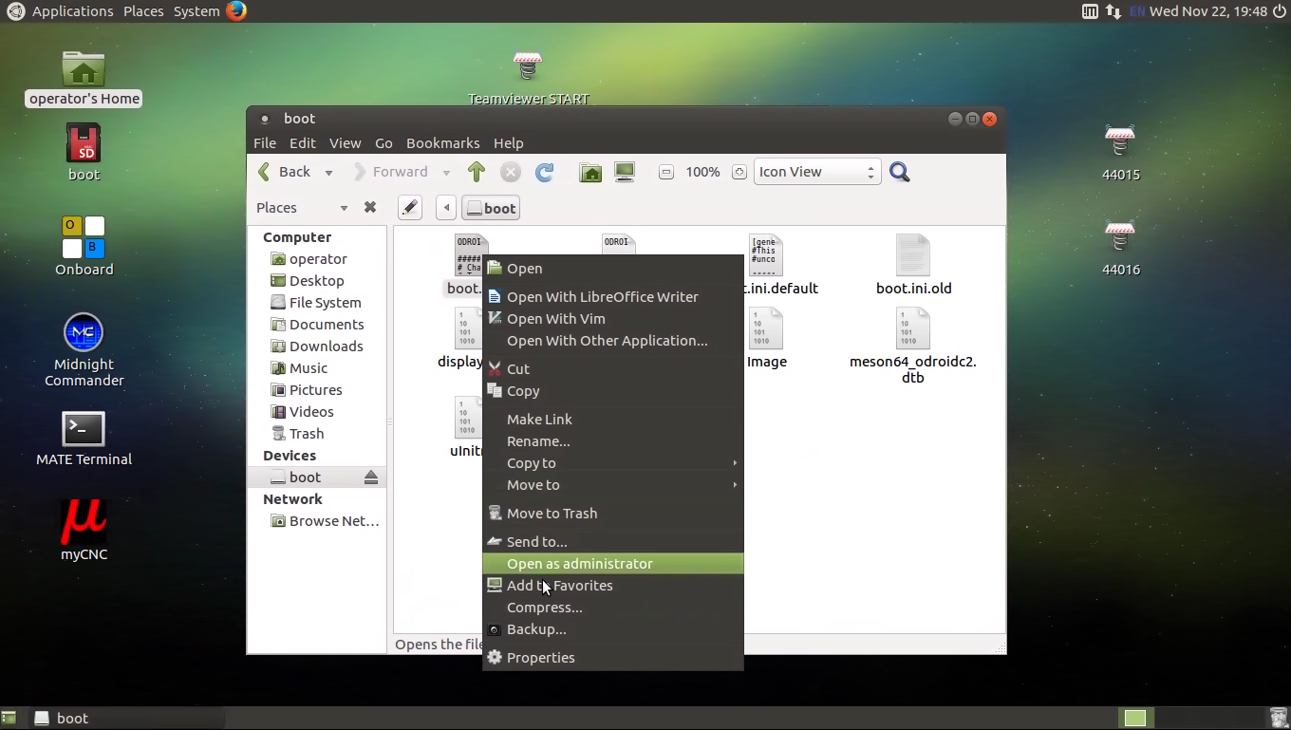
Task: Zoom out with the minus button
Action: (x=666, y=172)
